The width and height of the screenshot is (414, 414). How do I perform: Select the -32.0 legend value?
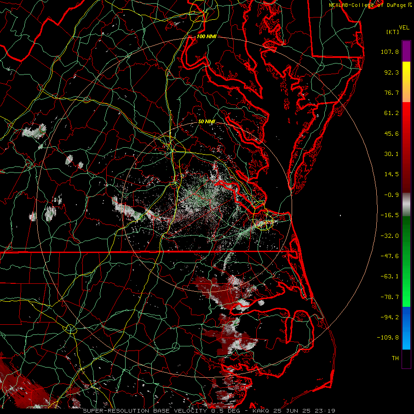tap(390, 236)
